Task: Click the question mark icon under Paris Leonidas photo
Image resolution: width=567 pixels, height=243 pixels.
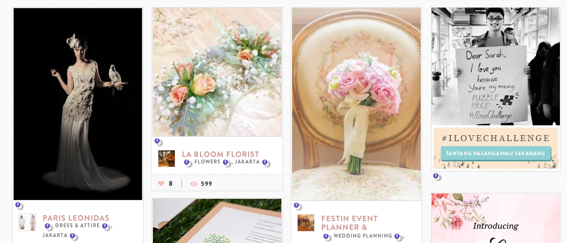Action: (19, 206)
